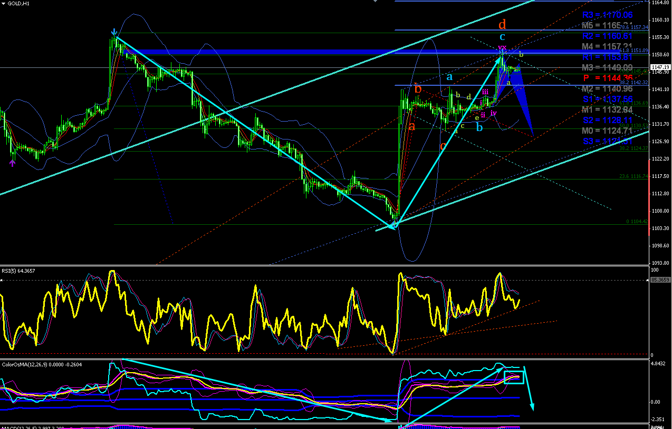Click the Fibonacci label 61.8 1151.09

pyautogui.click(x=634, y=50)
